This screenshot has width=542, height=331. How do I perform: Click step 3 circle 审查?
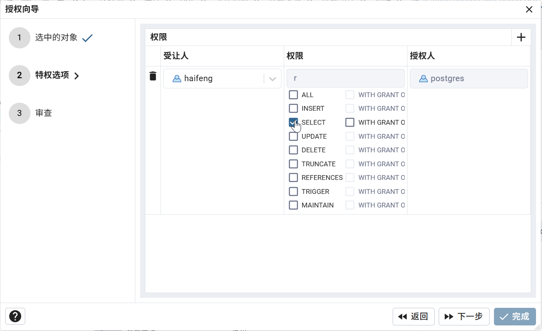(x=20, y=113)
